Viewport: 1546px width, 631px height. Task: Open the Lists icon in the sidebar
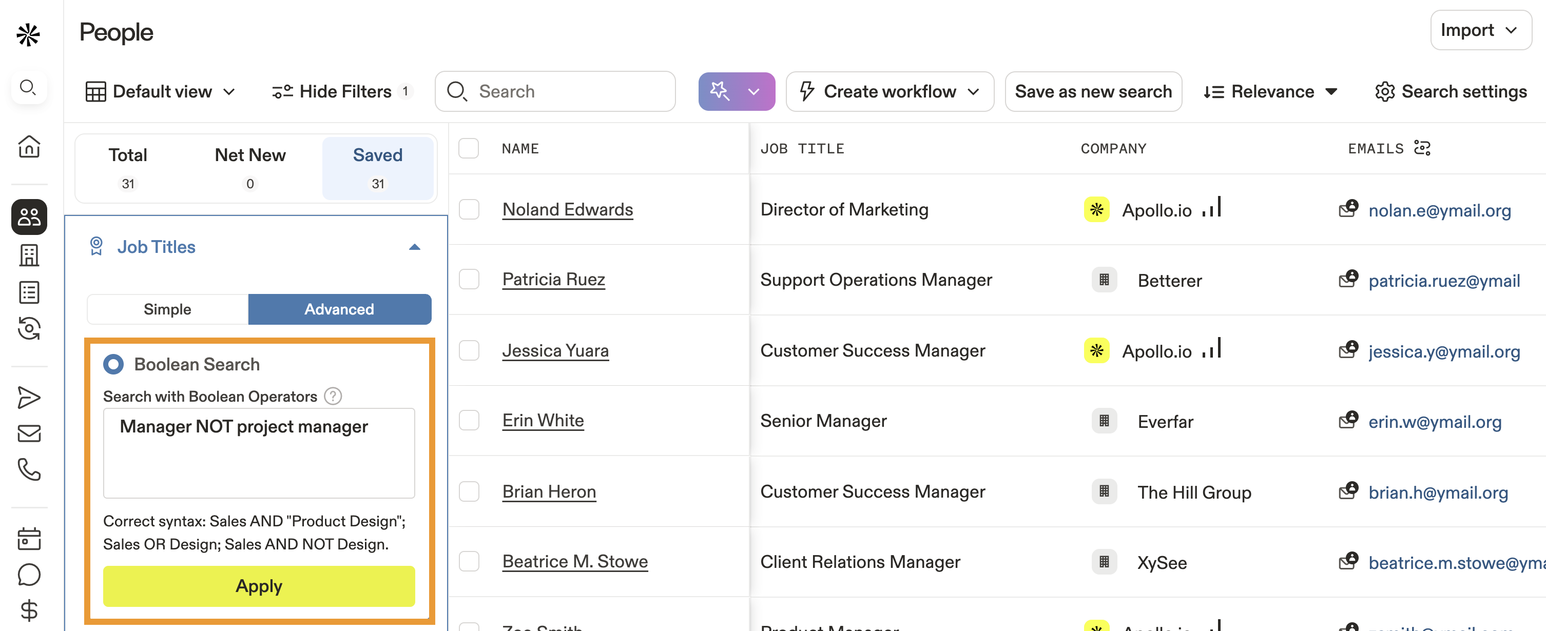click(x=28, y=292)
